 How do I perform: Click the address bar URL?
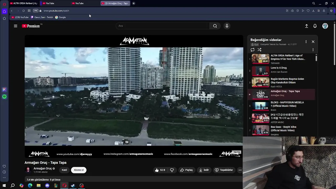pyautogui.click(x=56, y=11)
